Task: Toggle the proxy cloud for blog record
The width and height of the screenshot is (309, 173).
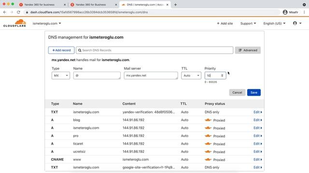Action: [208, 120]
